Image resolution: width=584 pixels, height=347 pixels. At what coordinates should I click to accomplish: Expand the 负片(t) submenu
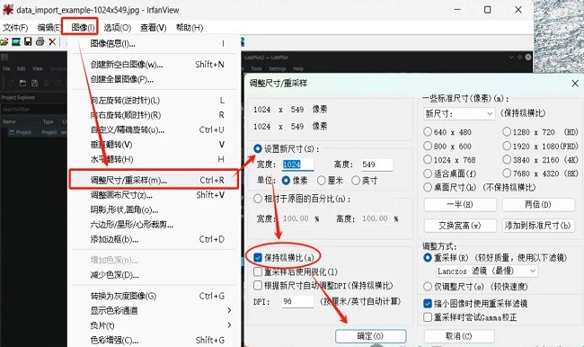pos(155,325)
